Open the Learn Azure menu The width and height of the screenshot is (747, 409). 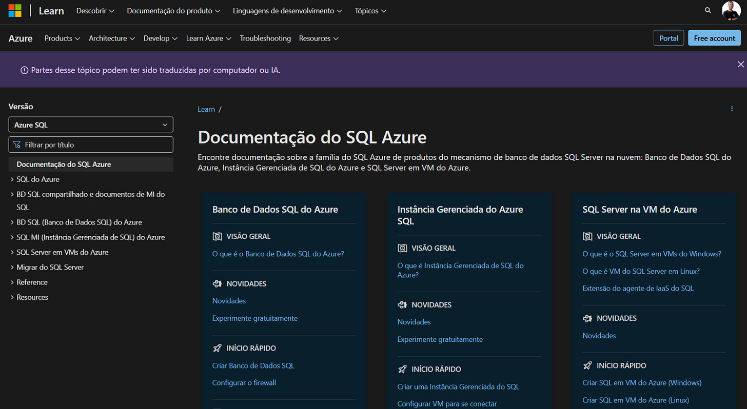point(209,38)
